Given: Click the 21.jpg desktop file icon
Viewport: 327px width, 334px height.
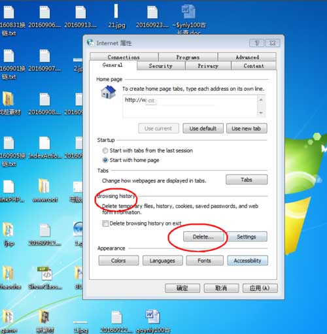Looking at the screenshot, I should [116, 11].
